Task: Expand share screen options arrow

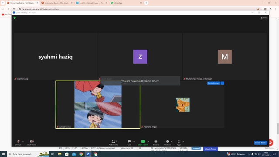Action: coord(148,141)
